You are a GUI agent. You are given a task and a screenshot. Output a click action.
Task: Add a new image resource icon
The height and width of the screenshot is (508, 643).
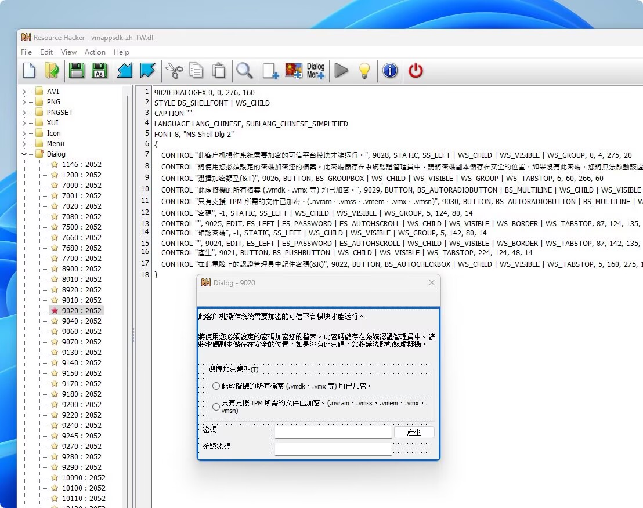click(294, 71)
